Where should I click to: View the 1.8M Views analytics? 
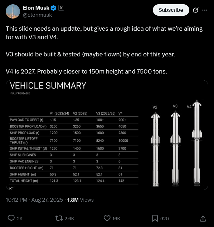tap(80, 200)
